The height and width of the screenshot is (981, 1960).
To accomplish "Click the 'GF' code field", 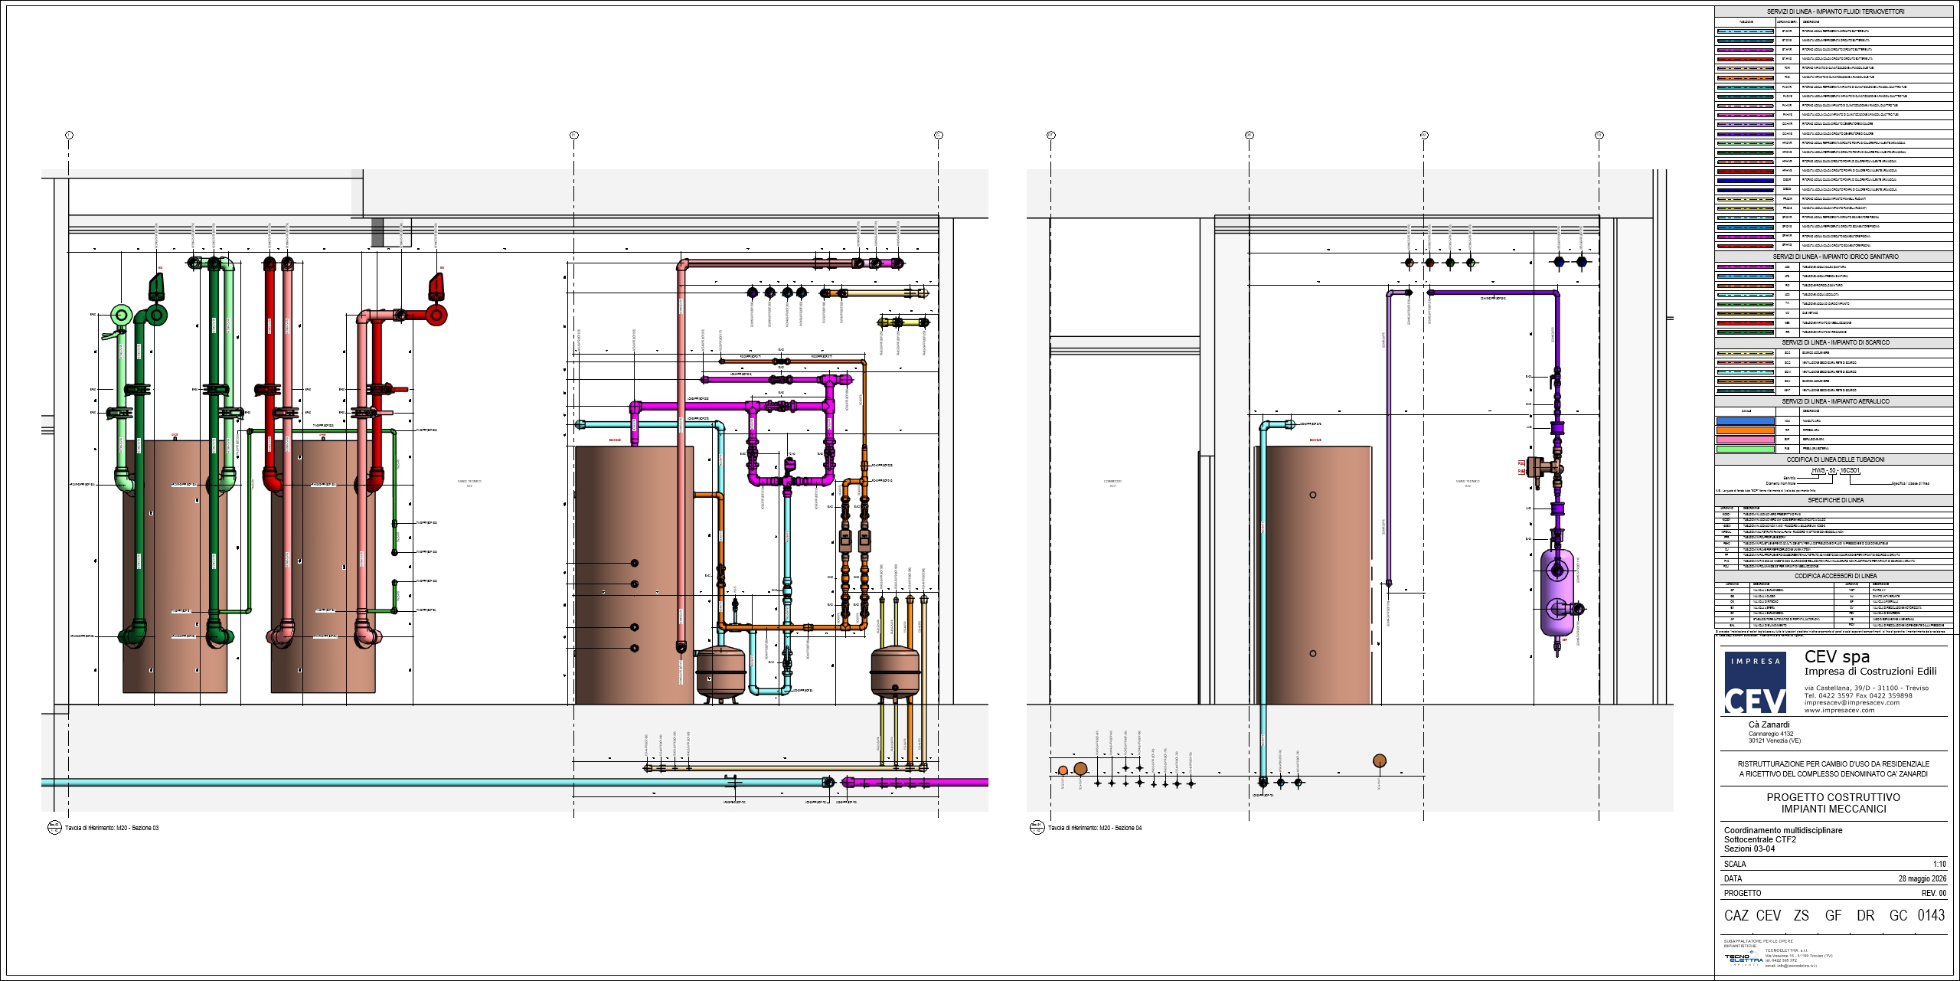I will pos(1833,915).
